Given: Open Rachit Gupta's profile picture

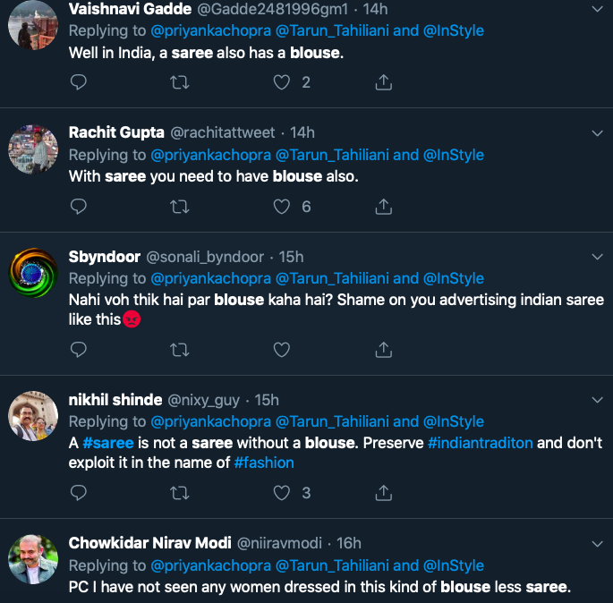Looking at the screenshot, I should point(33,148).
